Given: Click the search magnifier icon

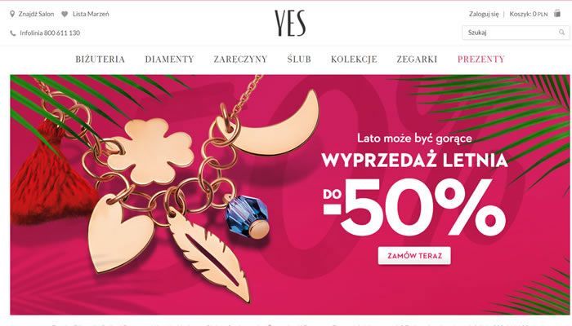Looking at the screenshot, I should pyautogui.click(x=562, y=33).
